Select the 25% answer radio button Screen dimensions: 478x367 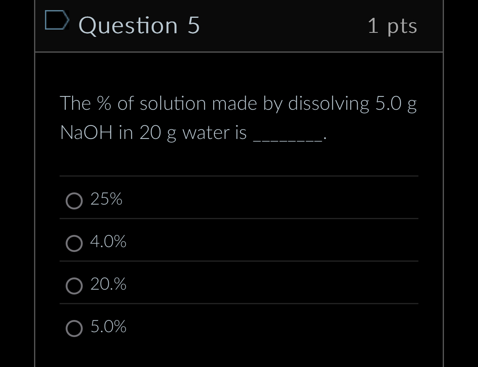(74, 201)
